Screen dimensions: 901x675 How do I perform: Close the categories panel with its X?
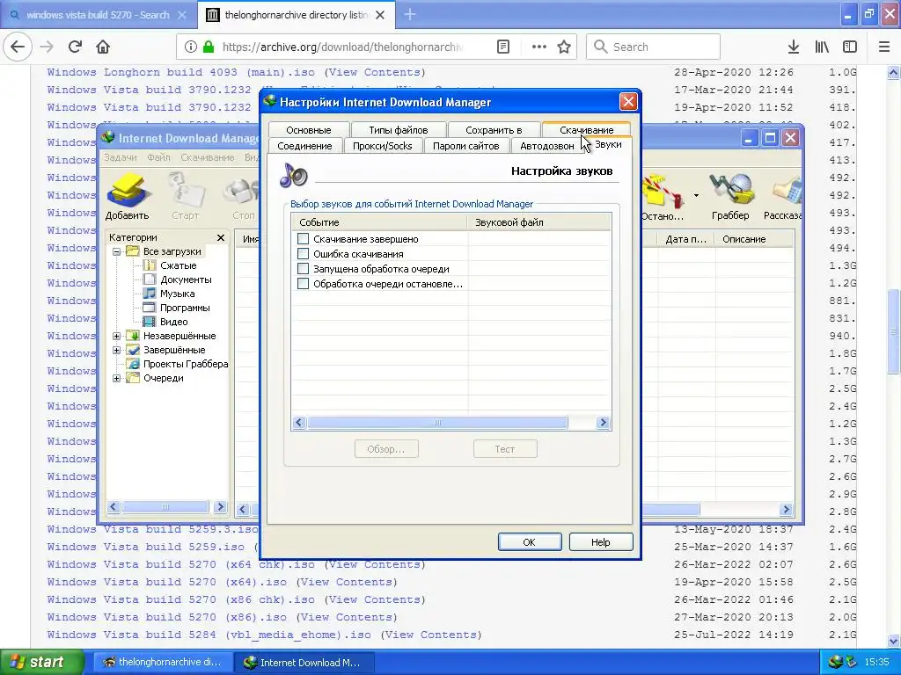pos(221,237)
